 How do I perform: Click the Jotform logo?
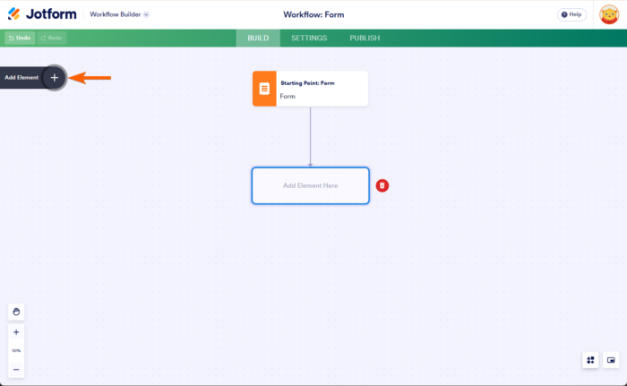tap(42, 14)
